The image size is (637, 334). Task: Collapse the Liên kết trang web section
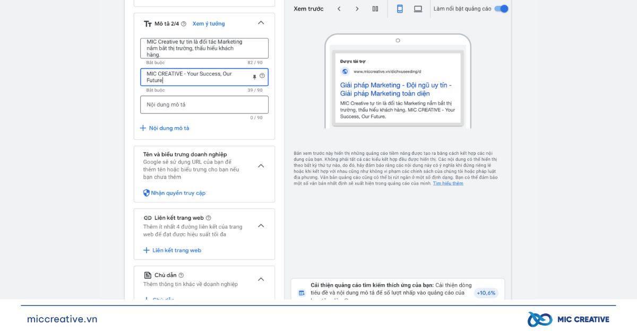tap(261, 225)
